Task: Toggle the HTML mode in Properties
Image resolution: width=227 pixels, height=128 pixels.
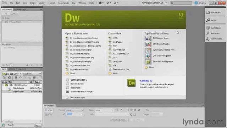Action: [49, 110]
